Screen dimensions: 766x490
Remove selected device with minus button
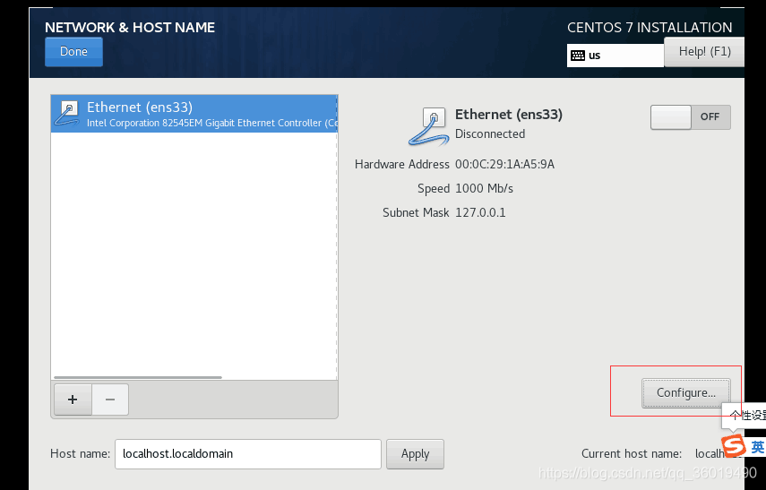click(x=110, y=400)
